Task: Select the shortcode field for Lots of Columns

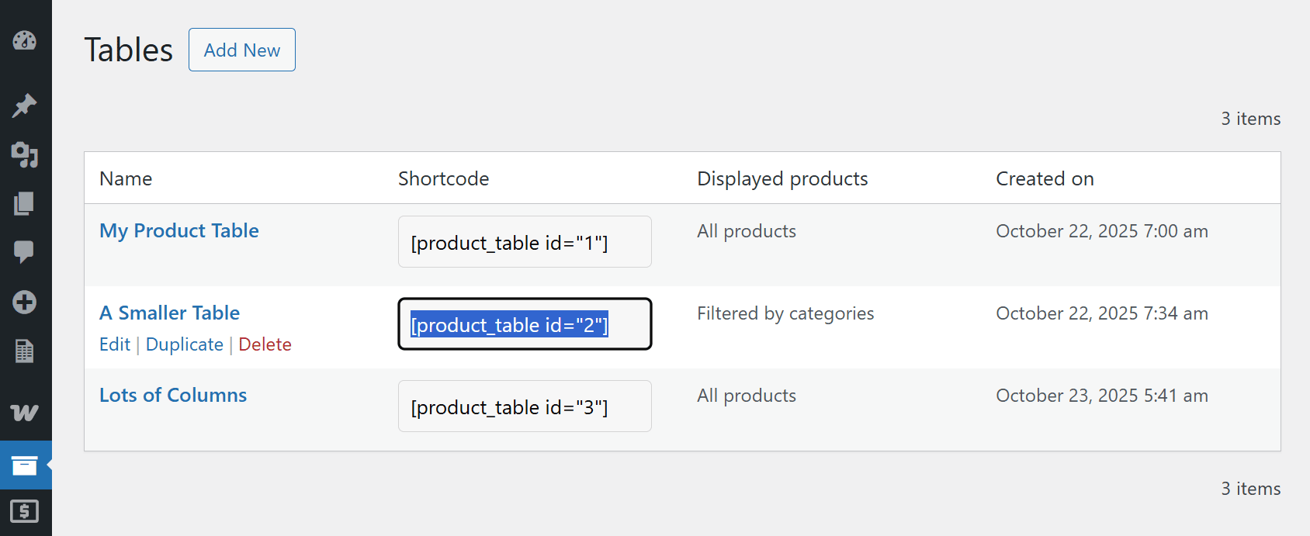Action: pos(525,406)
